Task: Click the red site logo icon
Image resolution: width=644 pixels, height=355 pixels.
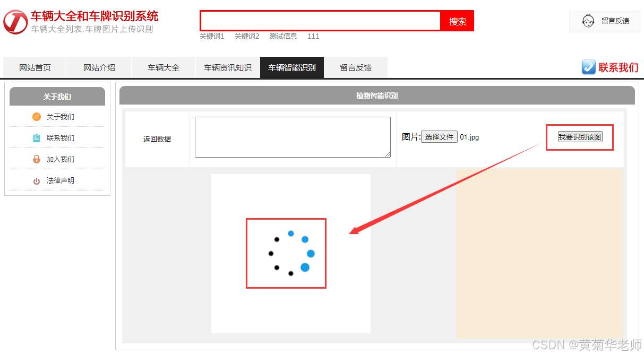Action: pos(15,22)
